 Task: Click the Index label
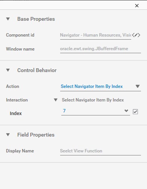(x=16, y=113)
